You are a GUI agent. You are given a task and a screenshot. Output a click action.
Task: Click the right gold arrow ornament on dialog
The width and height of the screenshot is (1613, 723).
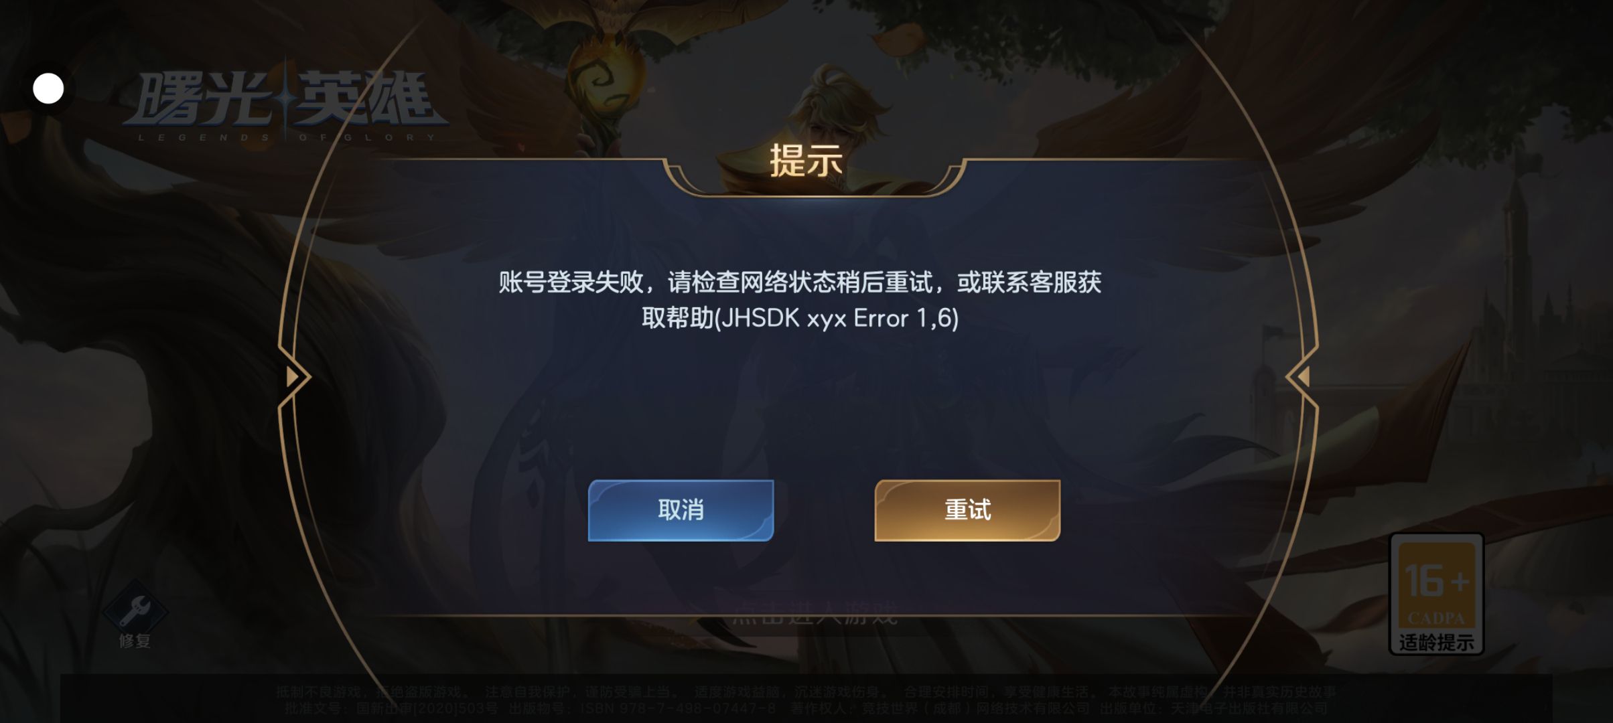1302,377
